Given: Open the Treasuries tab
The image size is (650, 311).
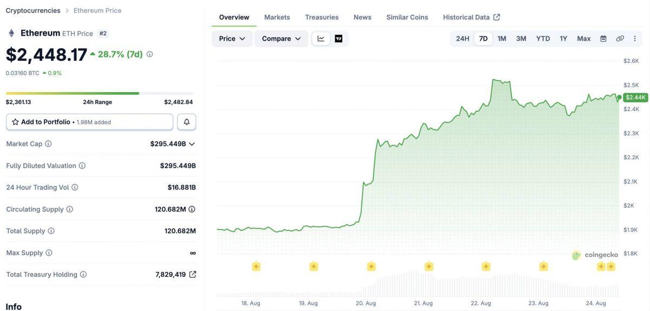Looking at the screenshot, I should point(322,17).
